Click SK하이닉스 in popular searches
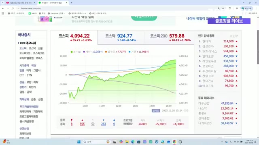 [210, 51]
